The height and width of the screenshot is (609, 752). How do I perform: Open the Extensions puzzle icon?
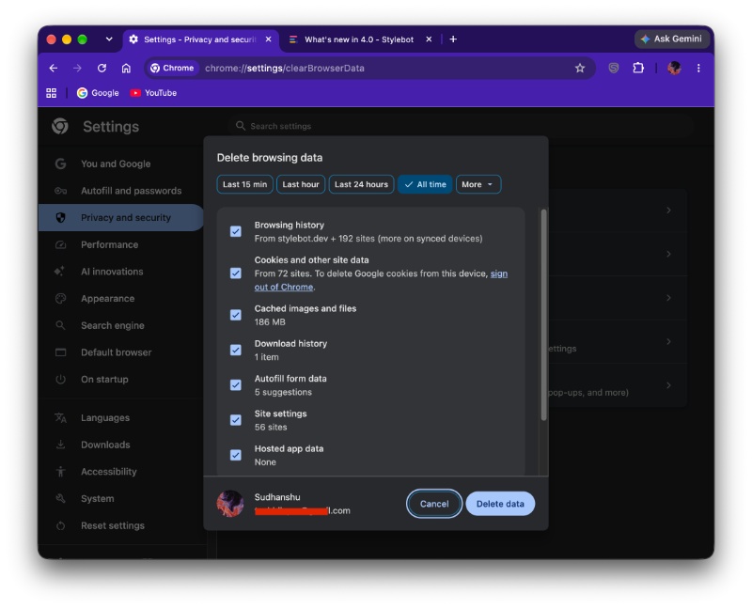(638, 68)
